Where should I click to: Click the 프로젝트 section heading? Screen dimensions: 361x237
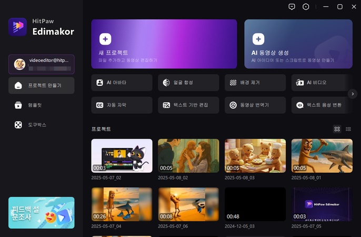coord(101,129)
